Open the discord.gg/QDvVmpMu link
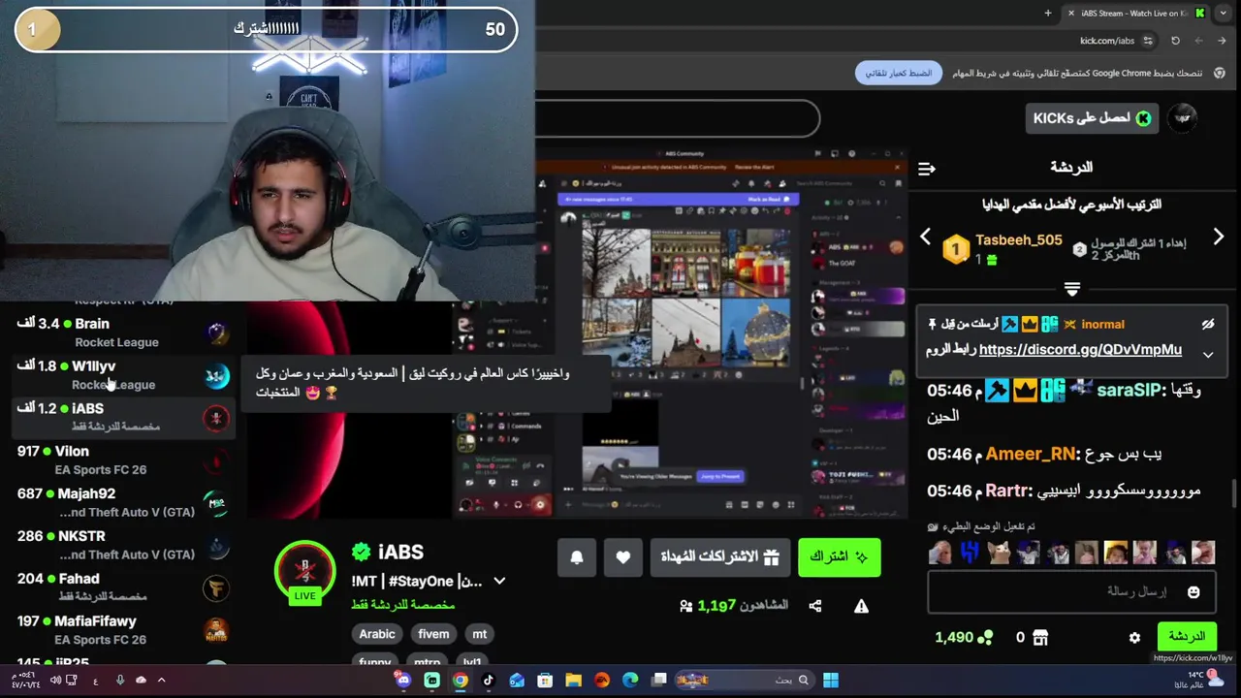Image resolution: width=1241 pixels, height=698 pixels. [1080, 350]
